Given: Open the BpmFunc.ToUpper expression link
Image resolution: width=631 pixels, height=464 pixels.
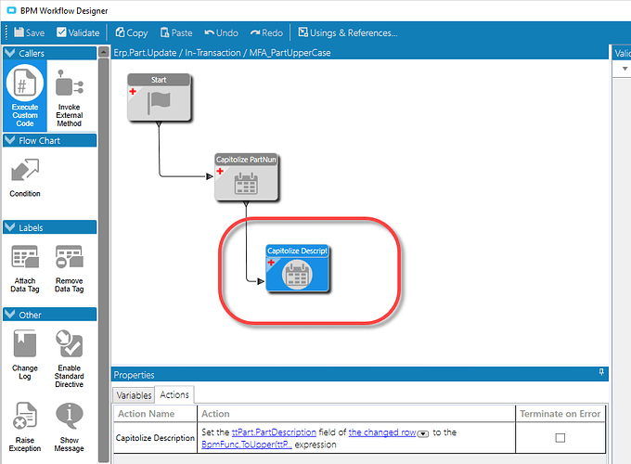Looking at the screenshot, I should (247, 445).
